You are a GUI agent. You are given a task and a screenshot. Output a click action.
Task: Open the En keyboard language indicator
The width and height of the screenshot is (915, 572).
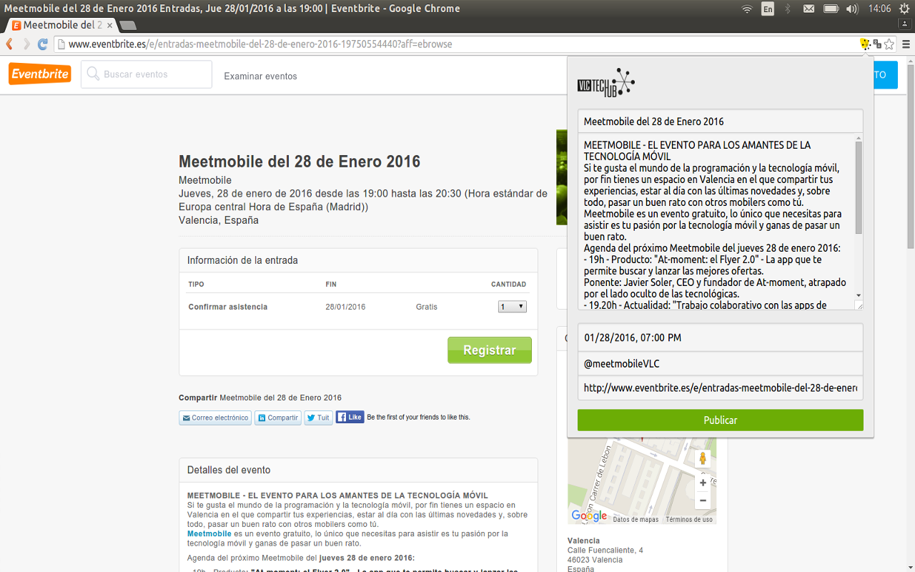768,9
